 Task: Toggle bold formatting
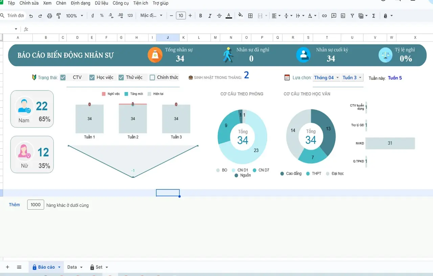coord(201,16)
